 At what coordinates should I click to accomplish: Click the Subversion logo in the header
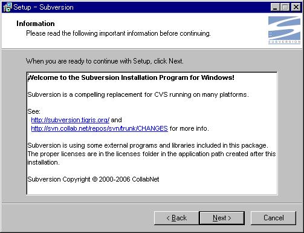[x=284, y=30]
